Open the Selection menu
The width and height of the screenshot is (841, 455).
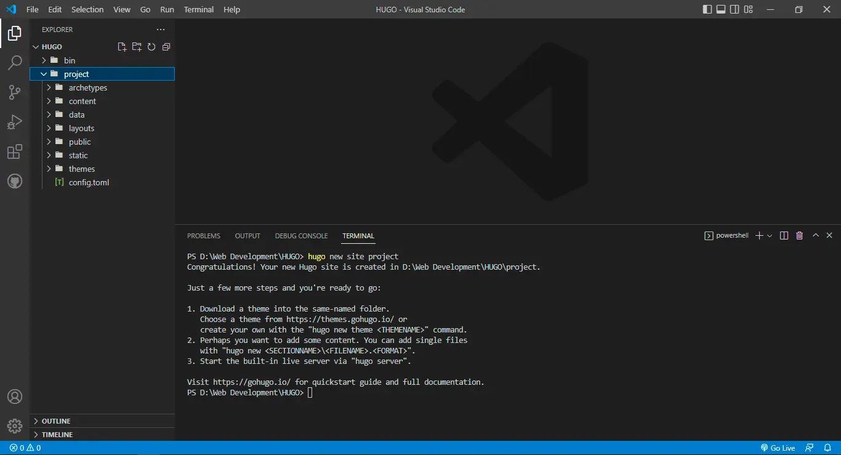pyautogui.click(x=87, y=9)
